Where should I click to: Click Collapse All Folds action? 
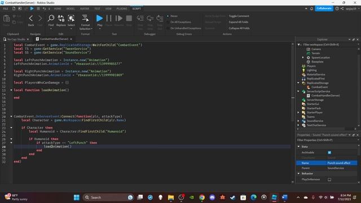[239, 28]
